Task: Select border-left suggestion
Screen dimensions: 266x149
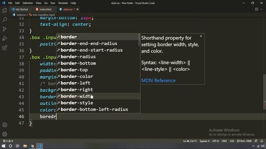Action: (98, 83)
